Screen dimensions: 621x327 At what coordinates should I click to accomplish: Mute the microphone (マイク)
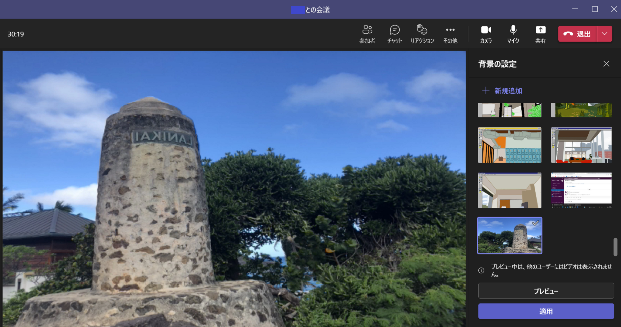[513, 34]
